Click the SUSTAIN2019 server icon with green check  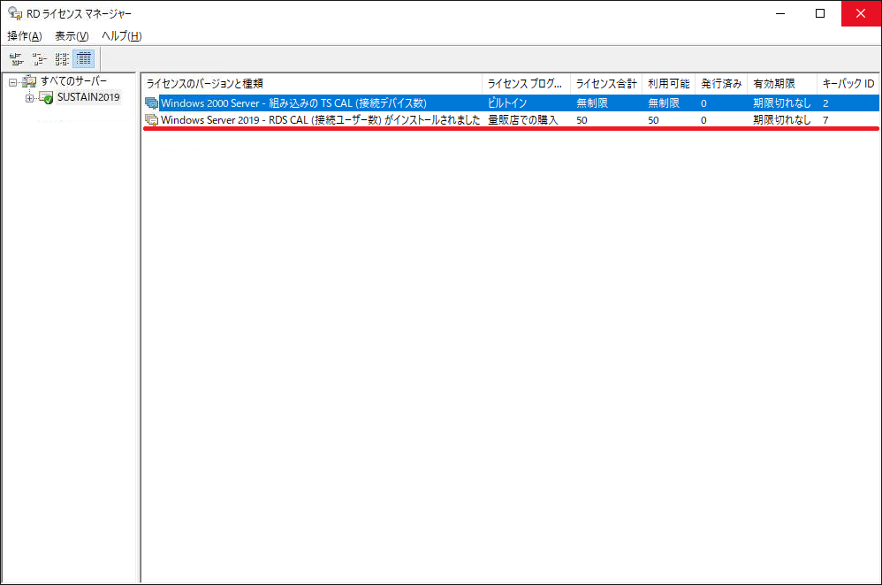(x=46, y=98)
